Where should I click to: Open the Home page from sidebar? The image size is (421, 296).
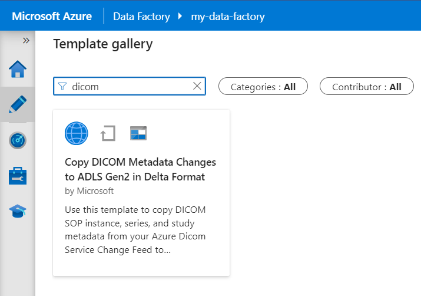coord(18,70)
